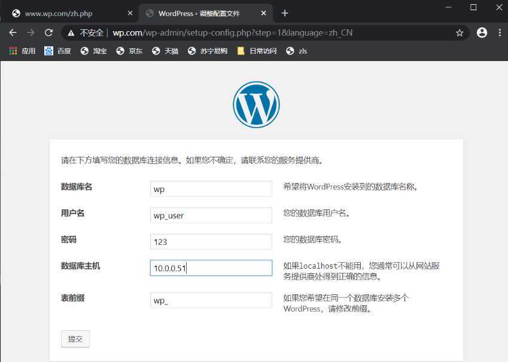Image resolution: width=508 pixels, height=362 pixels.
Task: Open the Chrome three-dot menu
Action: (x=500, y=32)
